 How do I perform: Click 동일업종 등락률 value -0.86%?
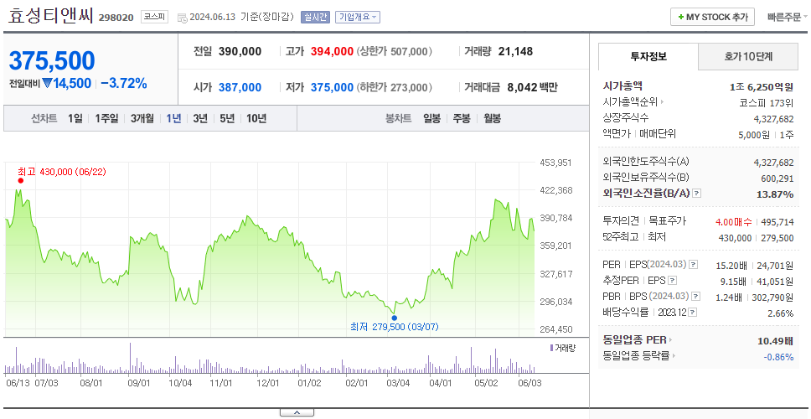click(x=778, y=356)
